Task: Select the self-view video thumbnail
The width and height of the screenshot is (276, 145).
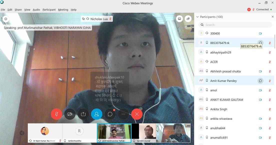Action: (173, 133)
